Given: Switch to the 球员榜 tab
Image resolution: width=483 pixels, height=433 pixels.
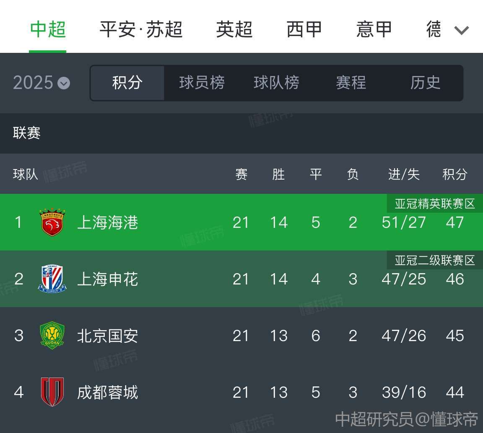Looking at the screenshot, I should click(x=202, y=83).
